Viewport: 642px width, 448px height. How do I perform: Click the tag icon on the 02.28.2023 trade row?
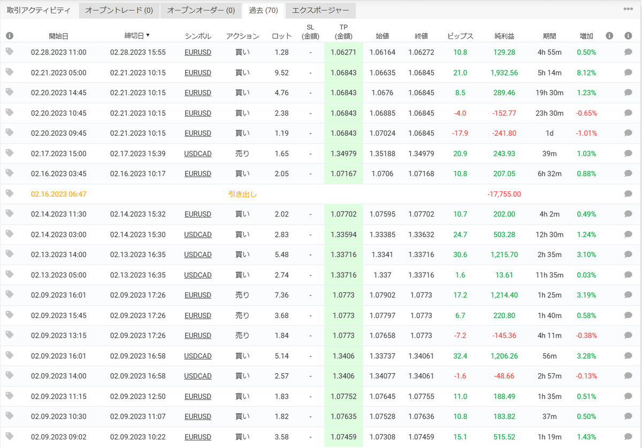point(9,52)
